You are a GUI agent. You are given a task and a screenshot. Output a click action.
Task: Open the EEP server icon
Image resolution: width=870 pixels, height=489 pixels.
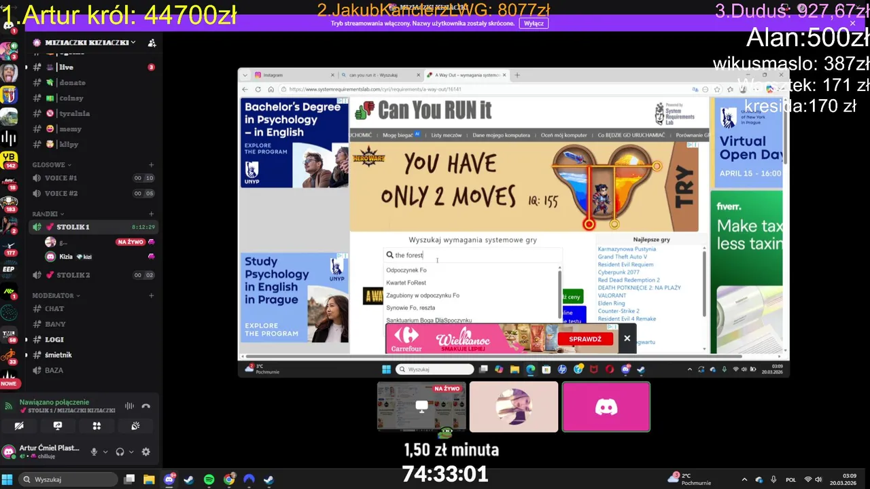[9, 270]
